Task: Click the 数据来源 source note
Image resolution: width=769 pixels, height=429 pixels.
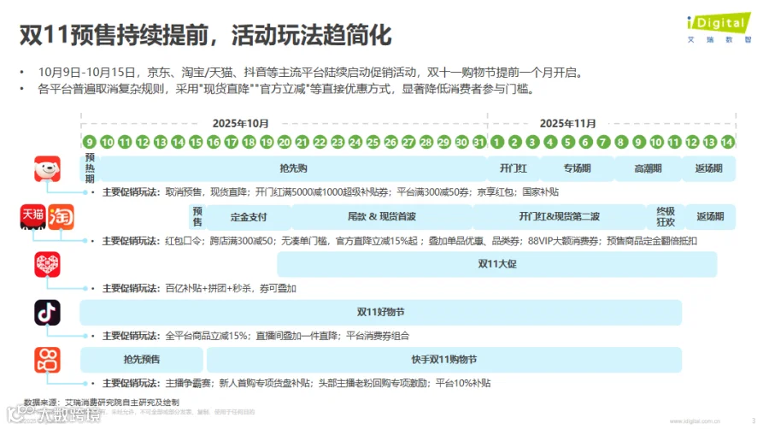Action: click(102, 403)
